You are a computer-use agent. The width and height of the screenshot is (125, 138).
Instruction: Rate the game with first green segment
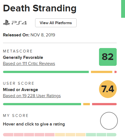91,135
